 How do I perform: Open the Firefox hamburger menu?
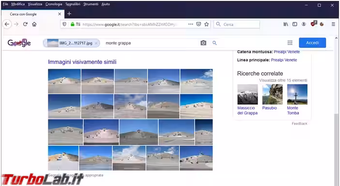pos(333,24)
